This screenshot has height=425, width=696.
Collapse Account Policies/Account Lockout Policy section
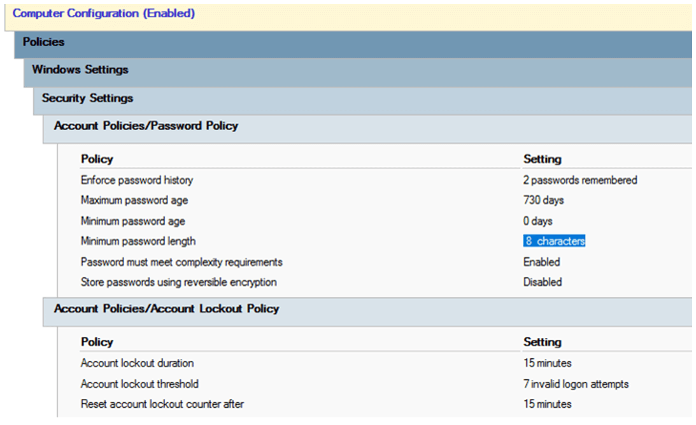click(x=166, y=309)
